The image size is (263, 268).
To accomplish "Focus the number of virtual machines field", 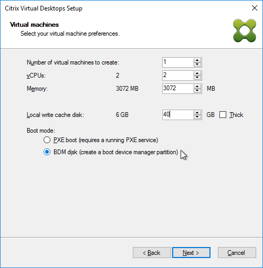I will [x=178, y=62].
